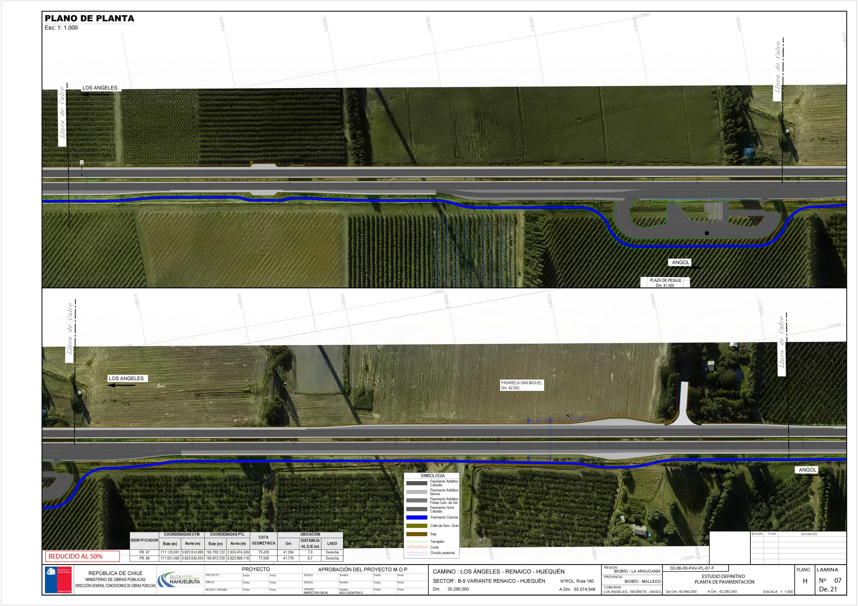Click the DESCRIPCIÓN revision table header

click(809, 534)
